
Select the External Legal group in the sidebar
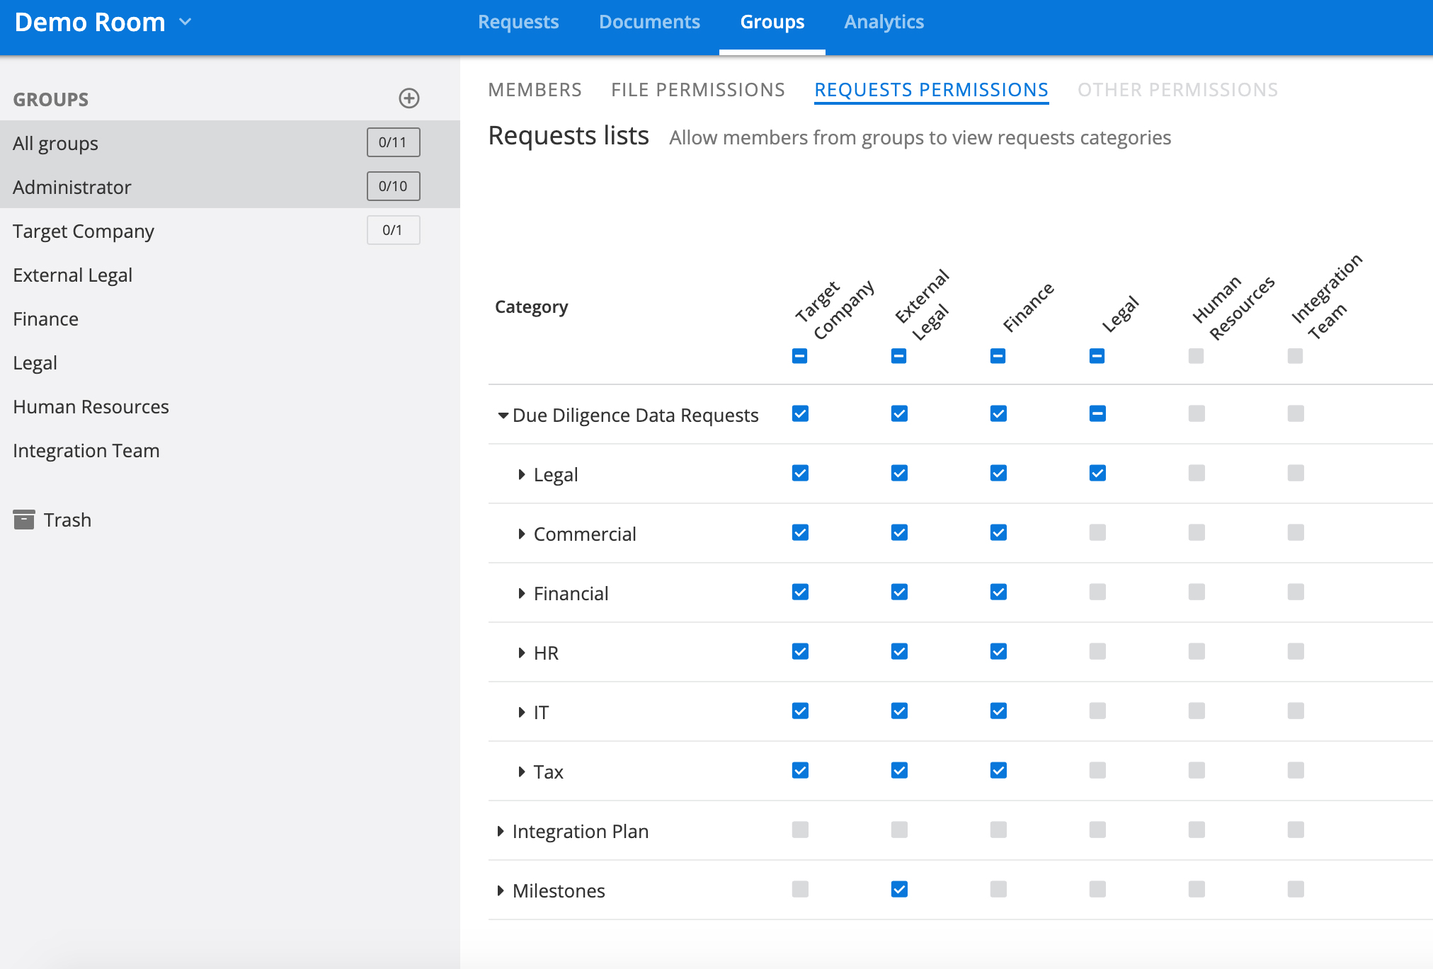(73, 275)
